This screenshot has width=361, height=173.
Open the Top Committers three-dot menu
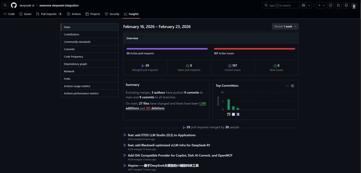(x=287, y=86)
